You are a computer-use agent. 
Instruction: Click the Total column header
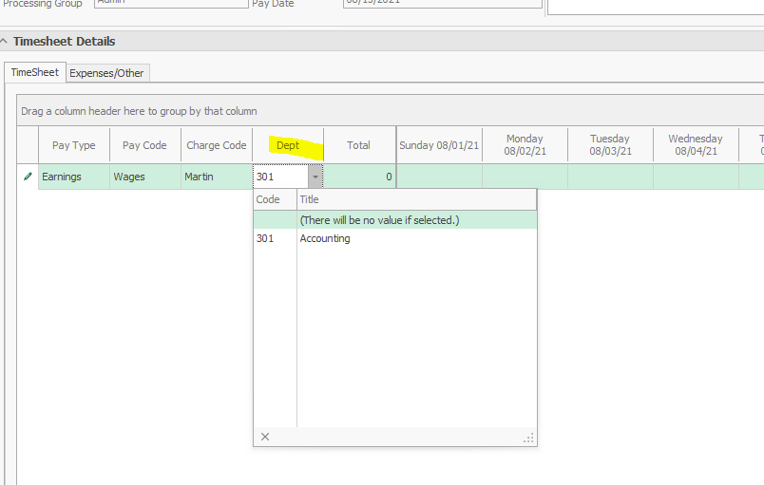[x=358, y=145]
